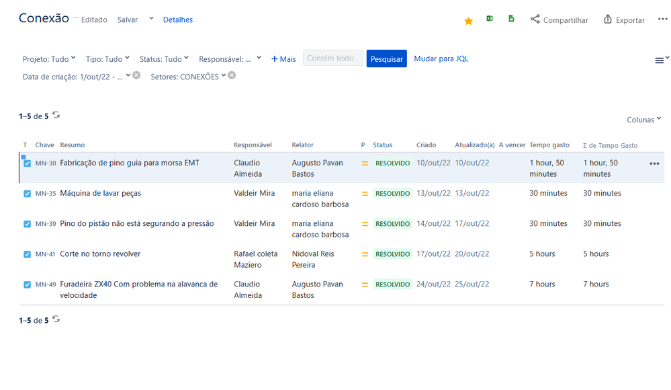Sort by the Relator column header
671x390 pixels.
[x=302, y=145]
